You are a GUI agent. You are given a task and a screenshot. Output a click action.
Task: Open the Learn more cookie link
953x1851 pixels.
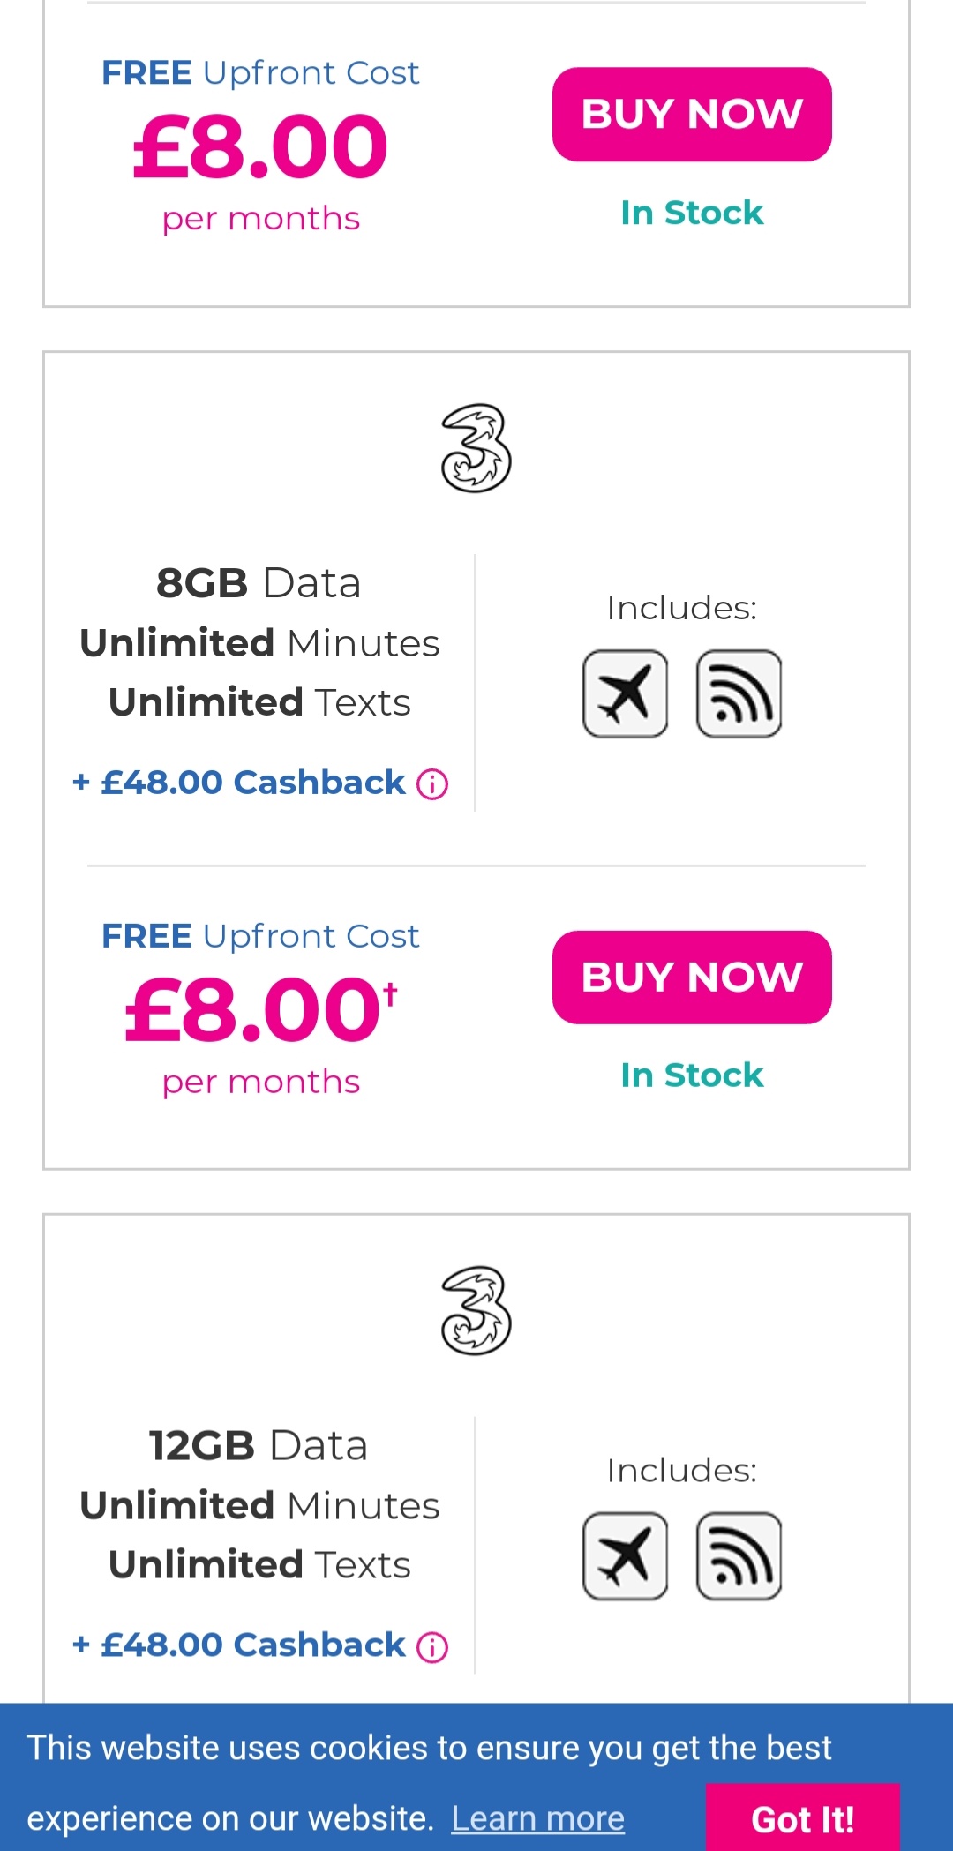[x=538, y=1818]
